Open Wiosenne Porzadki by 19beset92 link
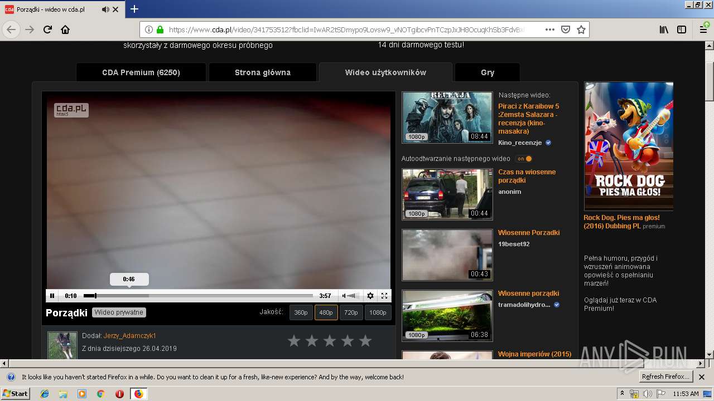 (x=529, y=233)
